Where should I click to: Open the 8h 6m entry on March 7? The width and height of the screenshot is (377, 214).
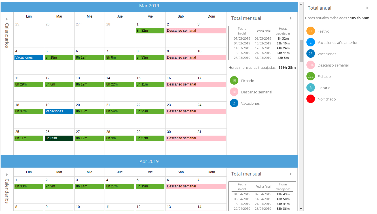(120, 57)
